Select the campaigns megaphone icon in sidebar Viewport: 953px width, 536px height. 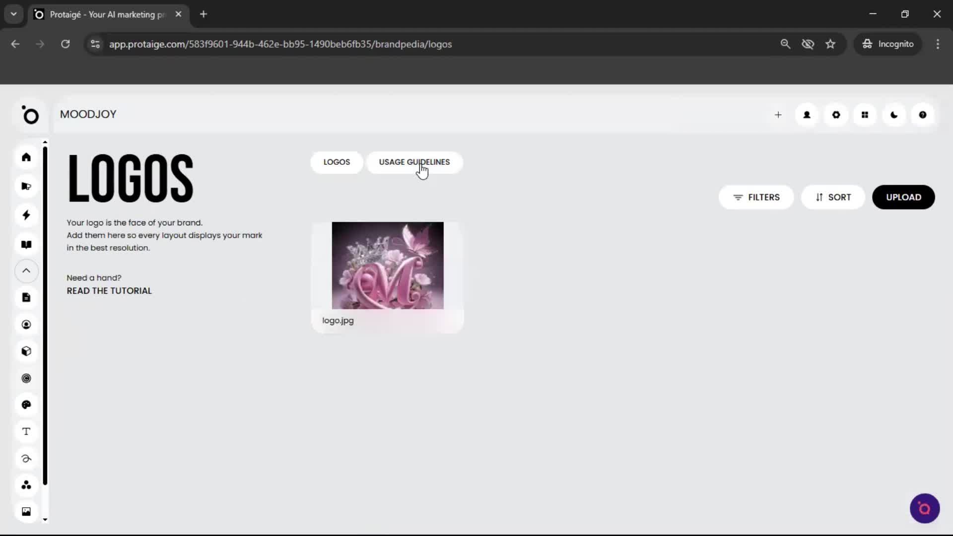(x=26, y=186)
